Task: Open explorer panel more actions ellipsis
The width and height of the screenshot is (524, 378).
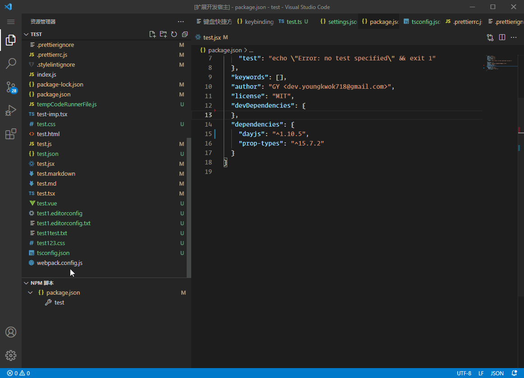Action: [x=181, y=22]
